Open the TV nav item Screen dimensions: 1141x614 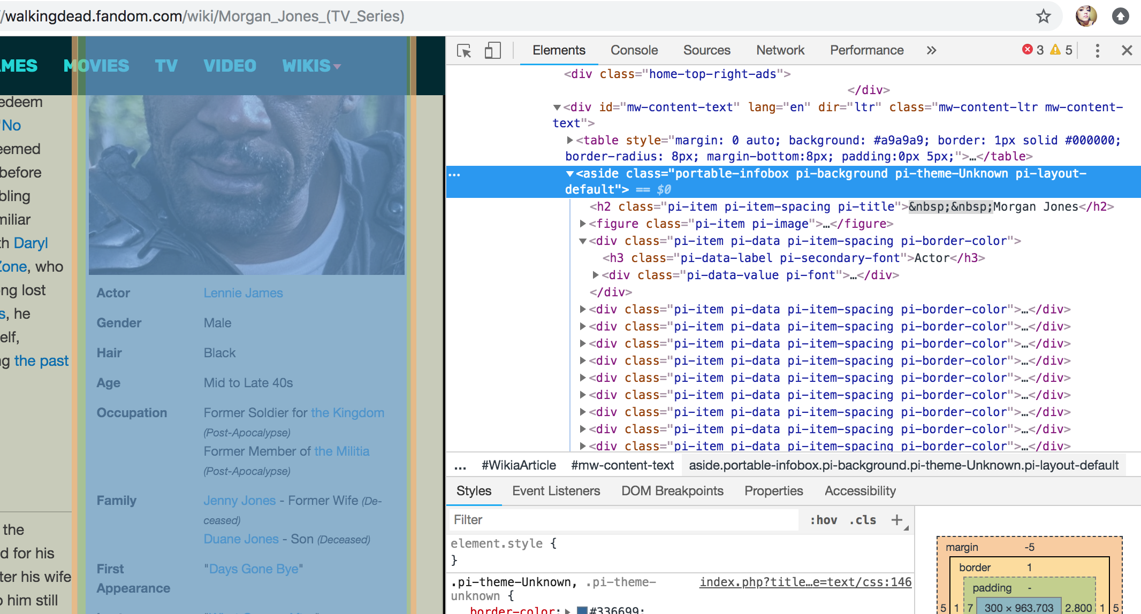point(166,66)
